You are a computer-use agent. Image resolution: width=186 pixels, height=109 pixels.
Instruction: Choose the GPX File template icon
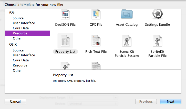[x=96, y=14]
